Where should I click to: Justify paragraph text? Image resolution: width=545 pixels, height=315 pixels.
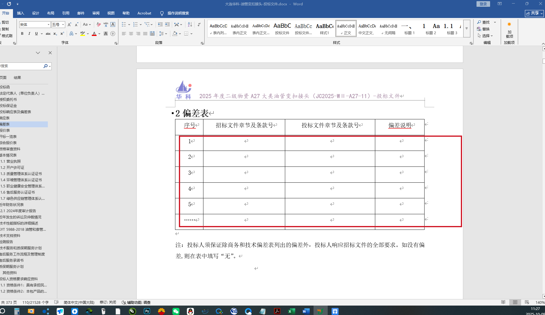point(145,34)
